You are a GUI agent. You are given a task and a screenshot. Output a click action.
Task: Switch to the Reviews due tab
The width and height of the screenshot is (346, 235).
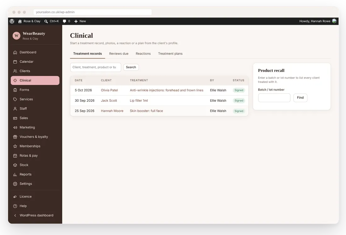coord(119,54)
